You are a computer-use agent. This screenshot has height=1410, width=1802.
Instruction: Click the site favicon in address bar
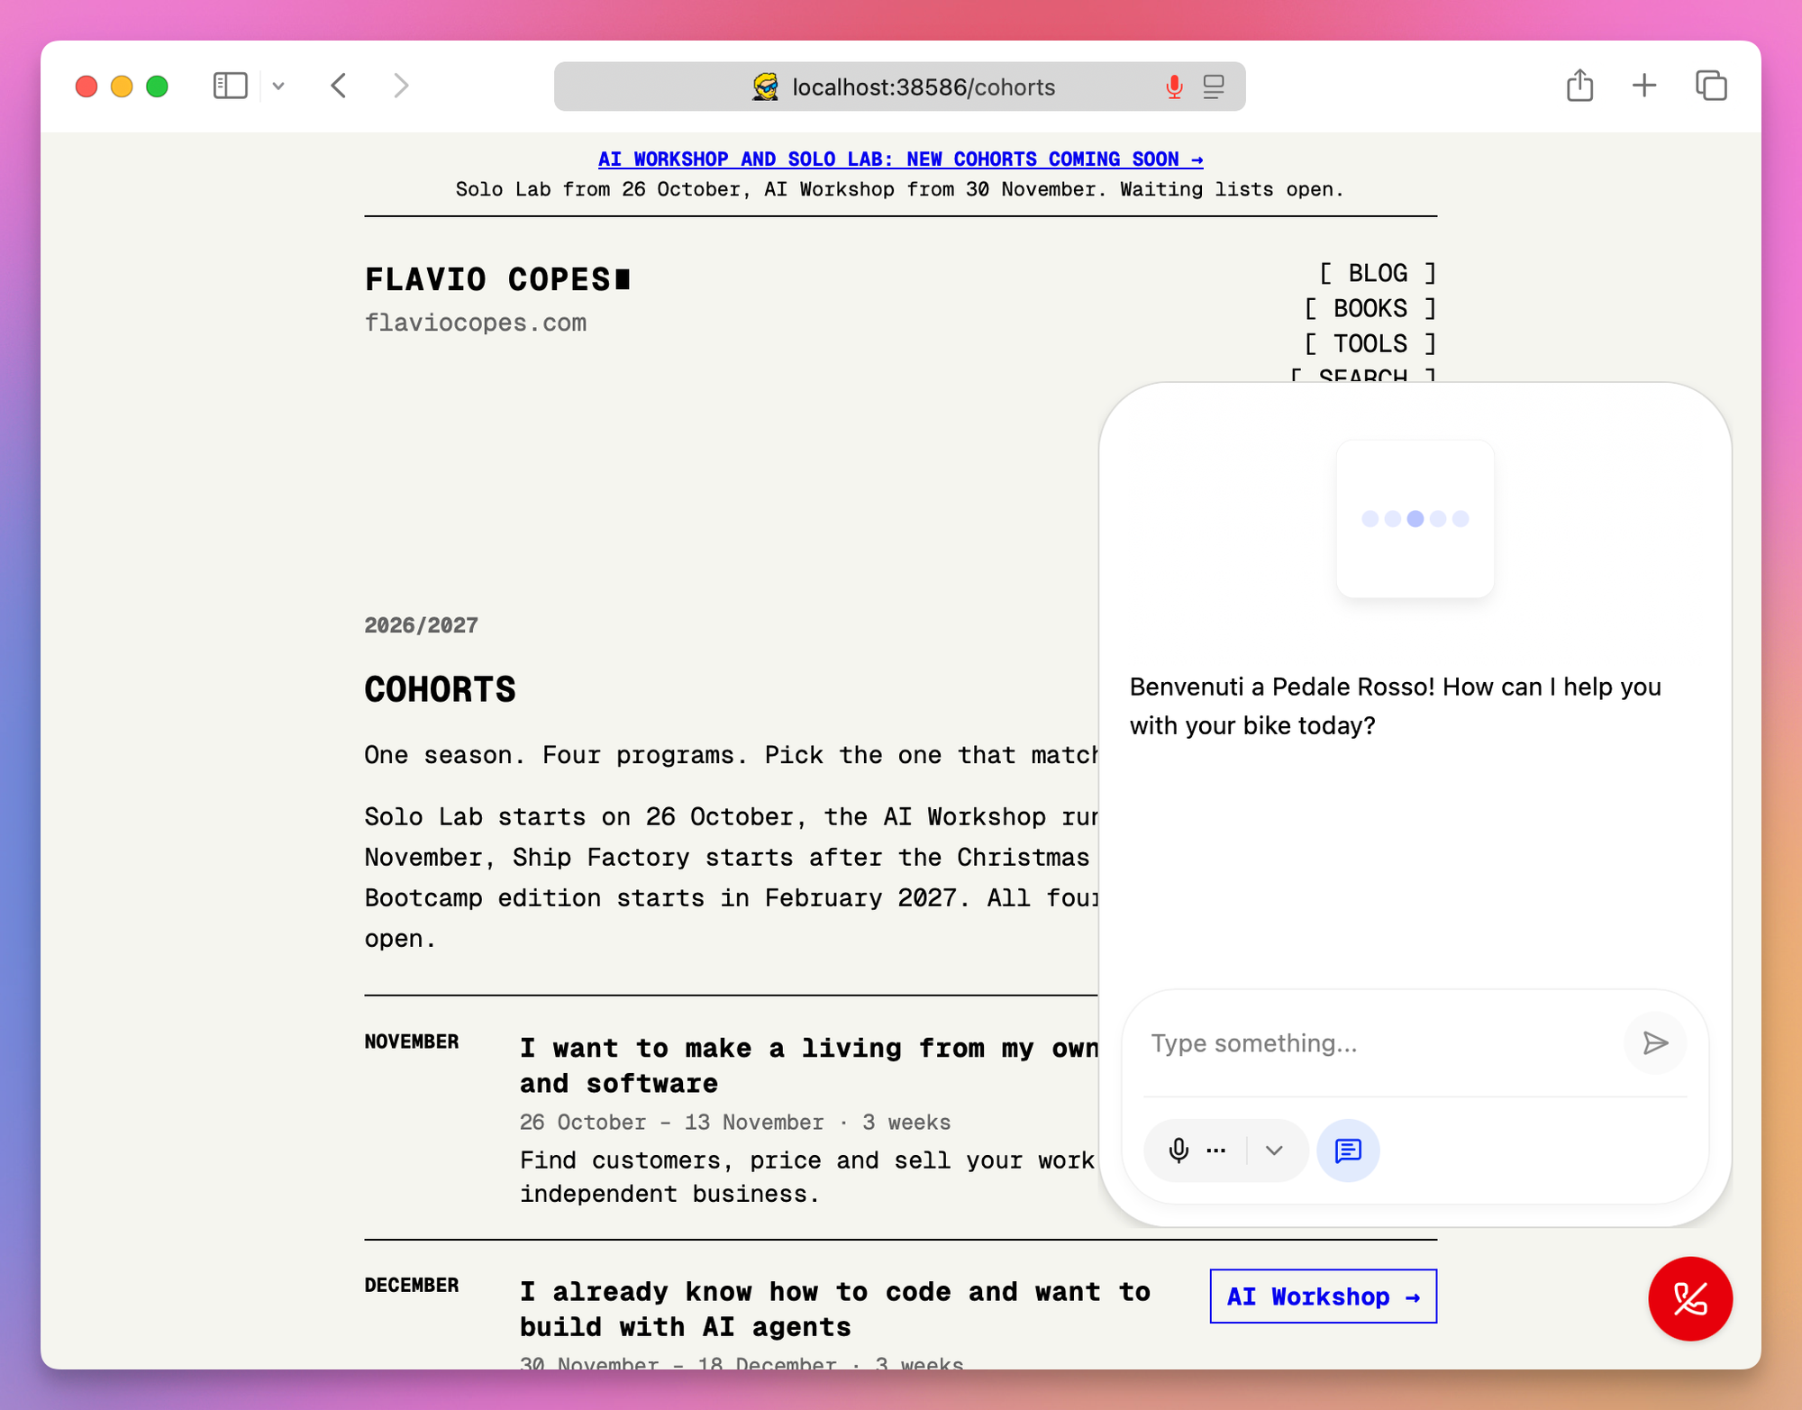click(x=765, y=86)
